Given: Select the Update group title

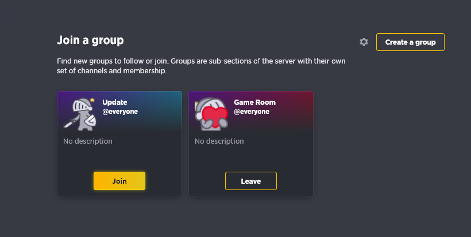Looking at the screenshot, I should click(x=115, y=102).
